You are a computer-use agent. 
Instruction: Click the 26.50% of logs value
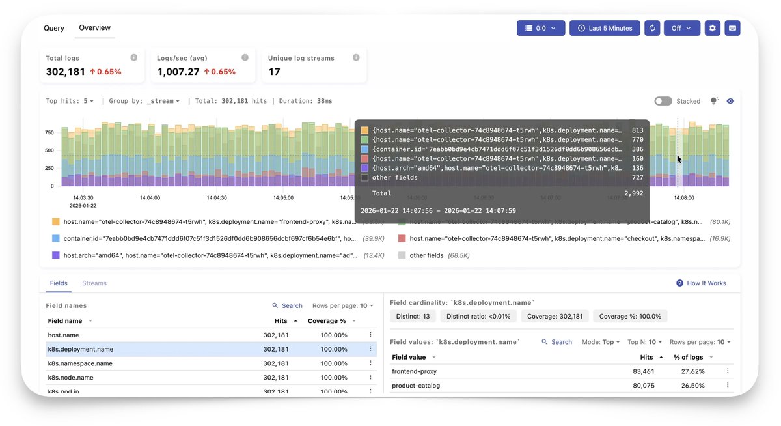pos(693,386)
